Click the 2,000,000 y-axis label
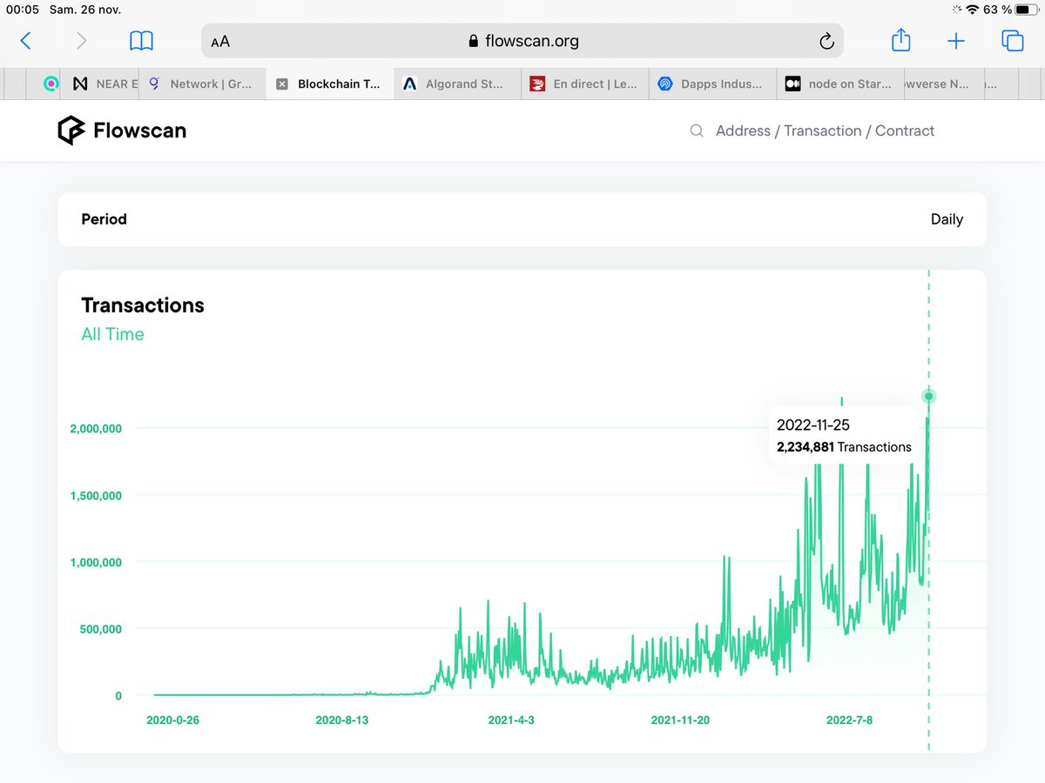Viewport: 1045px width, 783px height. tap(96, 428)
